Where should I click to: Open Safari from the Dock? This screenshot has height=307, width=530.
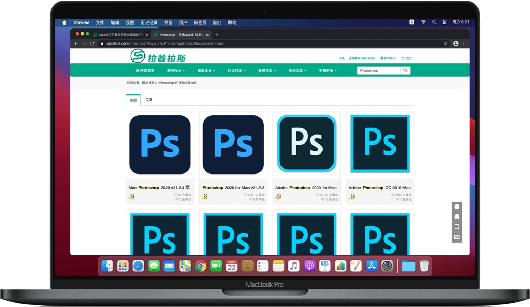[x=138, y=266]
